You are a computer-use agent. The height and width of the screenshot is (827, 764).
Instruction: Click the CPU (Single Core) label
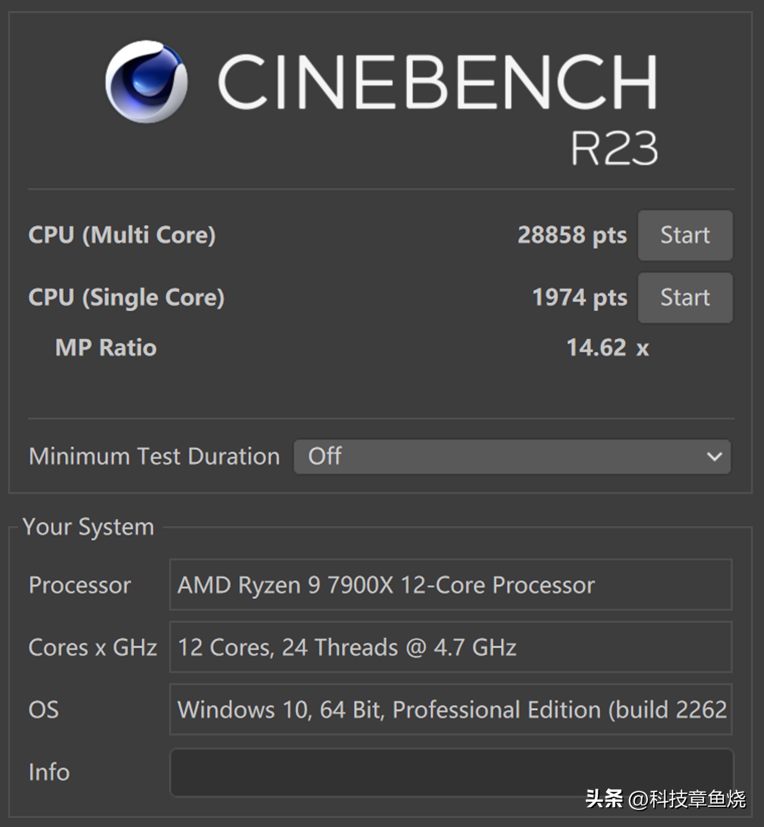pos(126,298)
